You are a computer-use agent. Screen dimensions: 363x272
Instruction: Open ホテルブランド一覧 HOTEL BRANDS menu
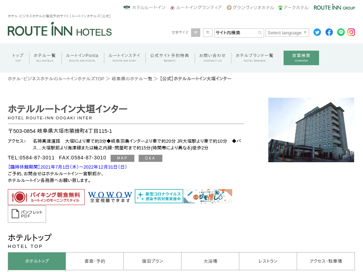click(x=255, y=58)
